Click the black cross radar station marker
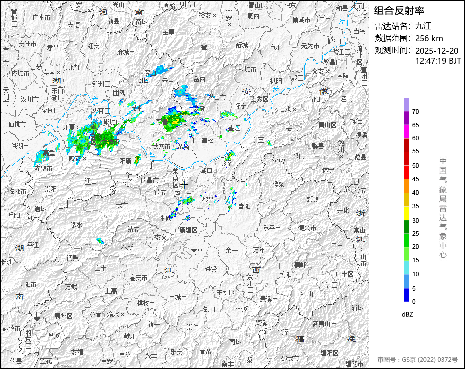 coord(184,185)
